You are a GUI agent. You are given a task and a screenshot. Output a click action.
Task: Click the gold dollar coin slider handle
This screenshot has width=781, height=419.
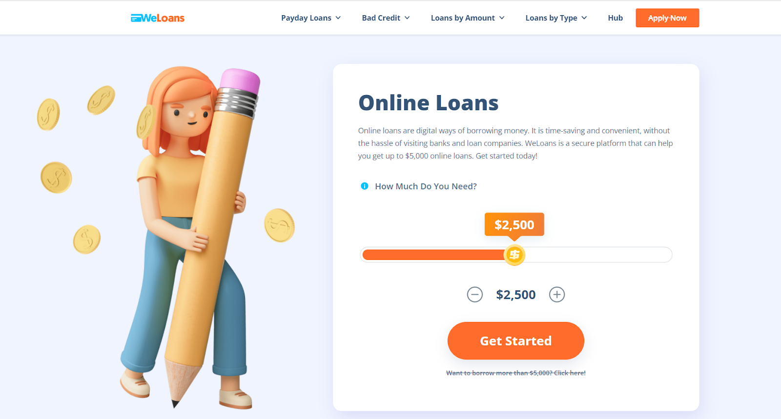pyautogui.click(x=514, y=255)
